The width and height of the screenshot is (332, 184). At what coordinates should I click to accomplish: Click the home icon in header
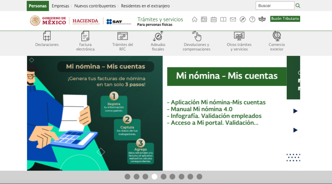click(195, 19)
